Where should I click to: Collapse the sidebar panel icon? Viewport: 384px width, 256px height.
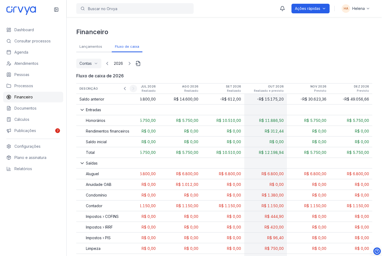tap(56, 10)
